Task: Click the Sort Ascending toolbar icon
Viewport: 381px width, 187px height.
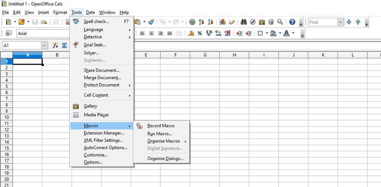Action: (202, 22)
